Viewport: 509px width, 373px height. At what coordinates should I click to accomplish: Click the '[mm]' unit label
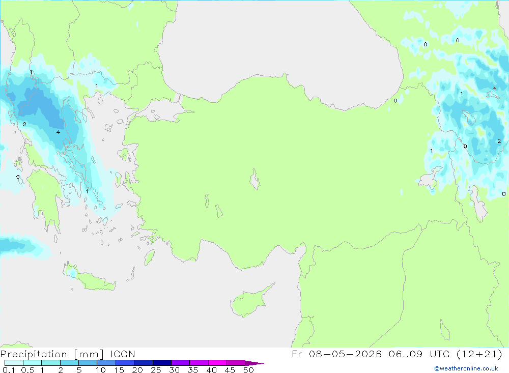click(89, 354)
